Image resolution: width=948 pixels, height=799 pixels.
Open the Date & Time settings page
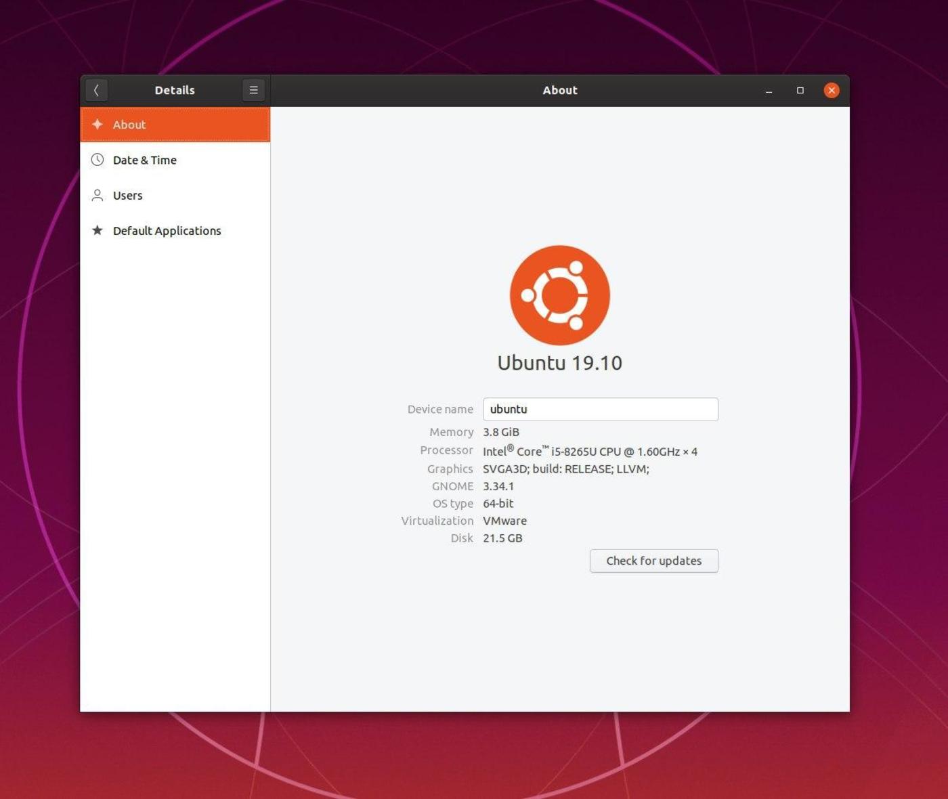coord(144,160)
